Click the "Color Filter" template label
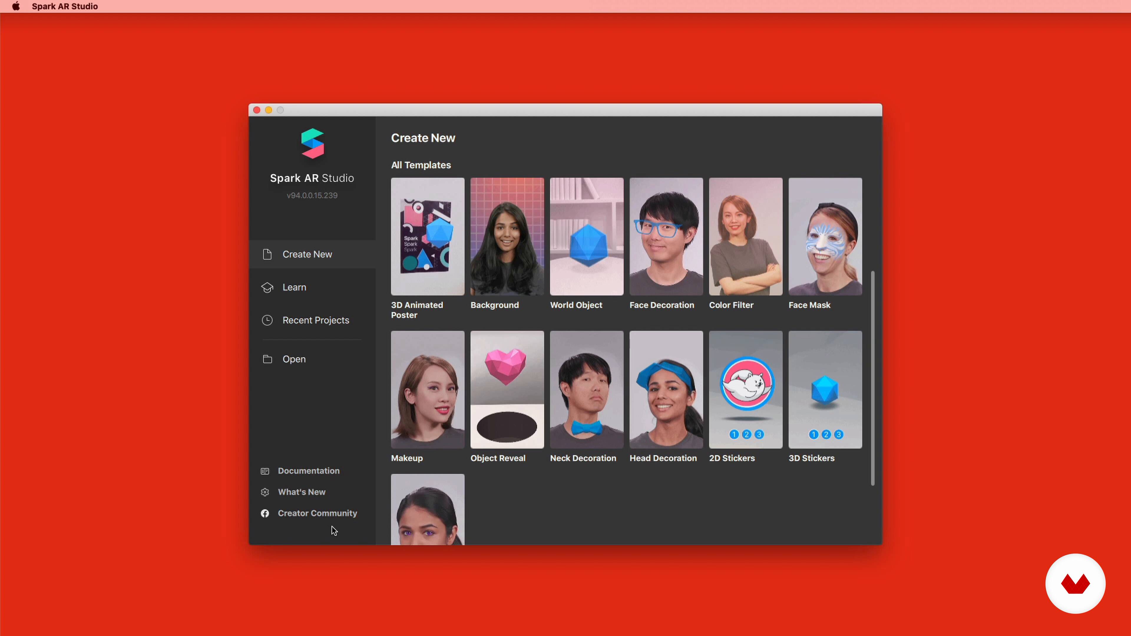 tap(731, 305)
